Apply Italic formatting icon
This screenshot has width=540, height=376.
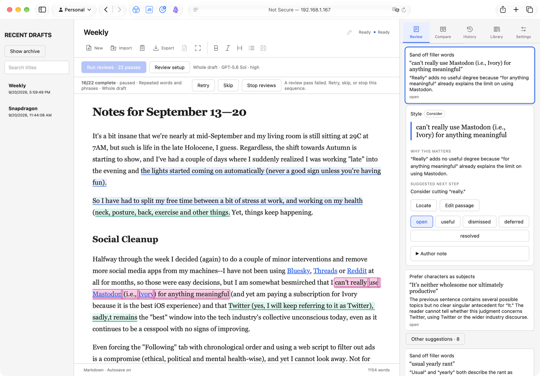click(x=228, y=48)
